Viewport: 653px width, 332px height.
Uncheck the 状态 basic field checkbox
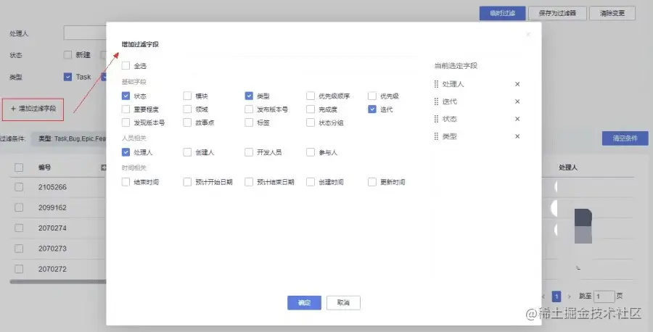(126, 96)
